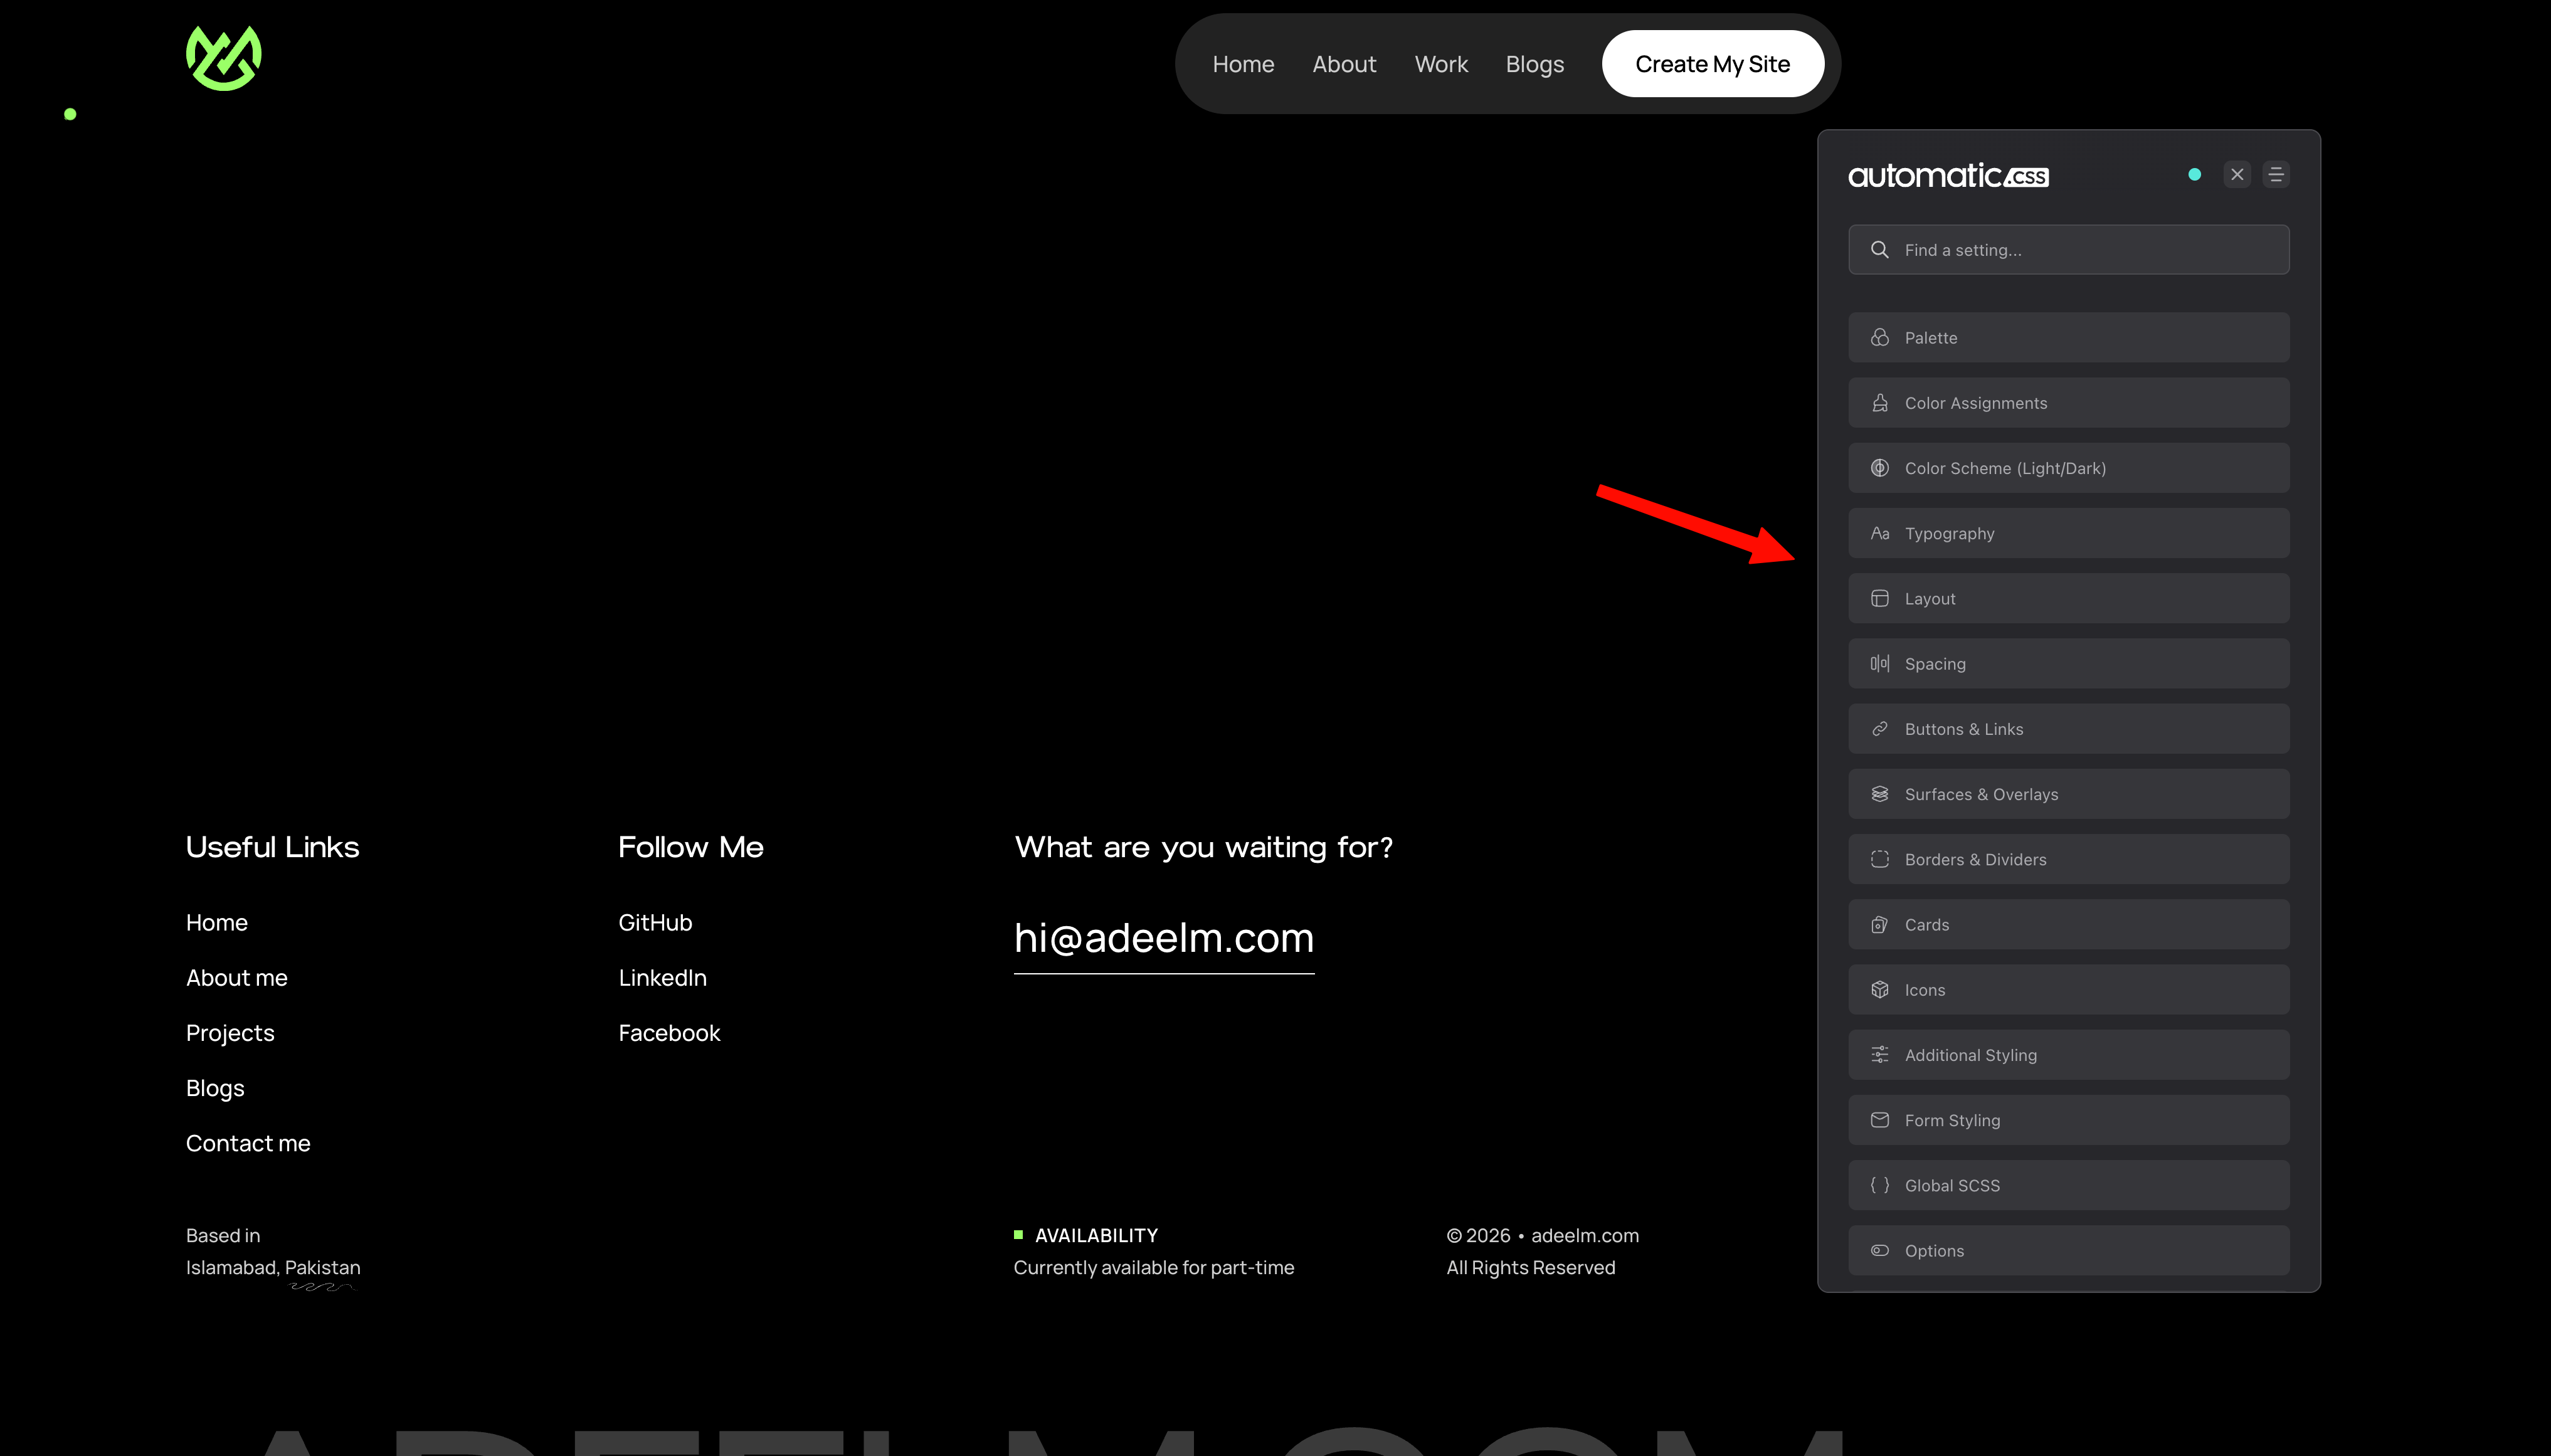Click the green site logo icon
Image resolution: width=2551 pixels, height=1456 pixels.
(x=223, y=59)
